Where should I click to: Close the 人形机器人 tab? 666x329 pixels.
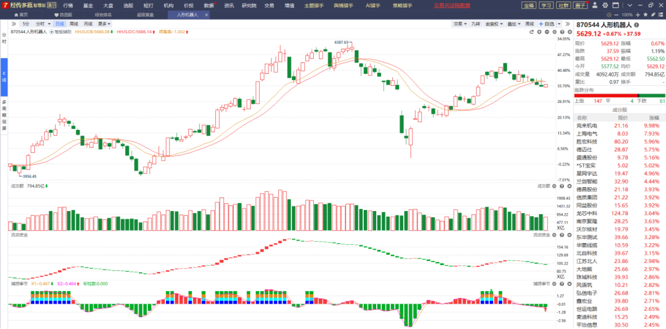(x=206, y=15)
